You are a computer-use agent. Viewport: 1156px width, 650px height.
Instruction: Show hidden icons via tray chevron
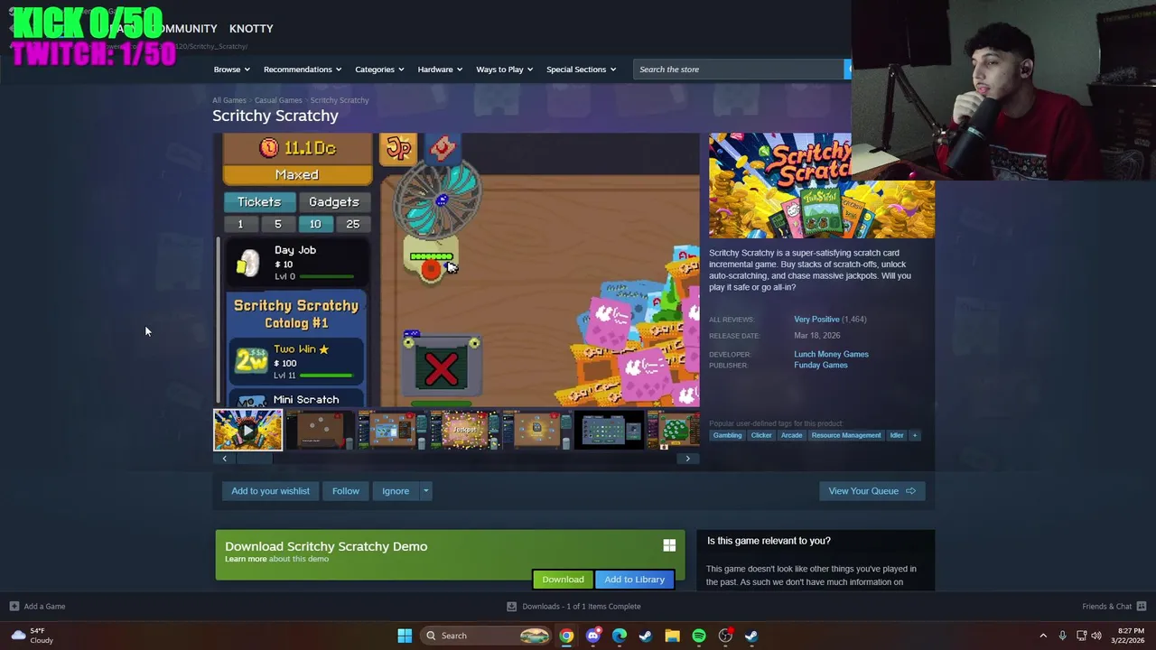(1043, 636)
